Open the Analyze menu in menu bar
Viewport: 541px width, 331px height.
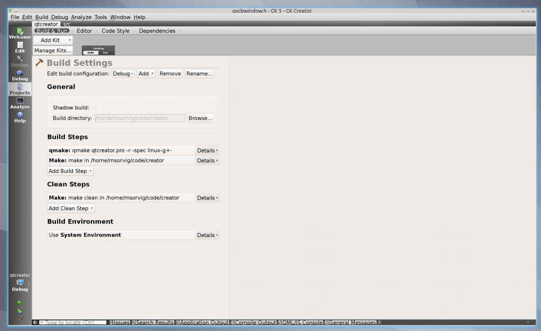coord(81,17)
